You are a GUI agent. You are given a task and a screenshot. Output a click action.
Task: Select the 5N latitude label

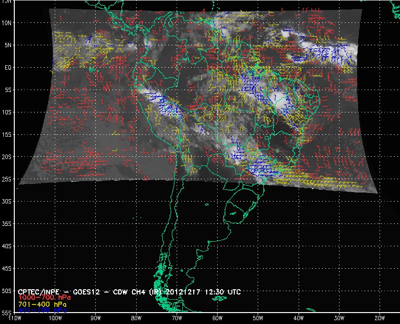7,45
